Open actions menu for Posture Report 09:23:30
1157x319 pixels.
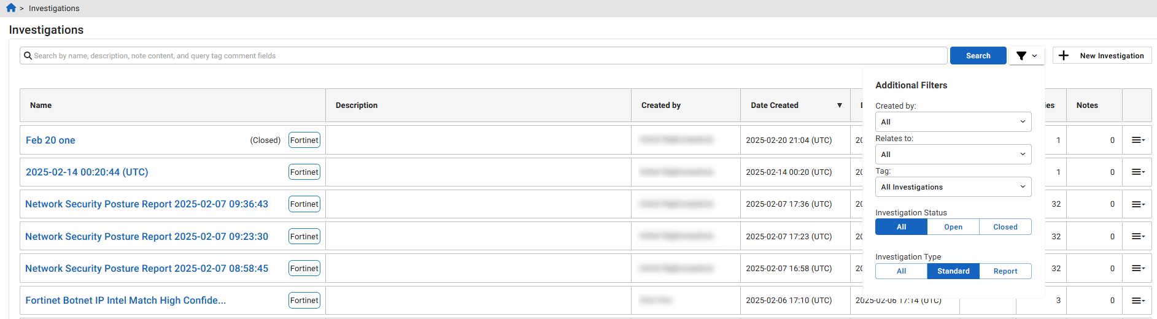(1137, 236)
